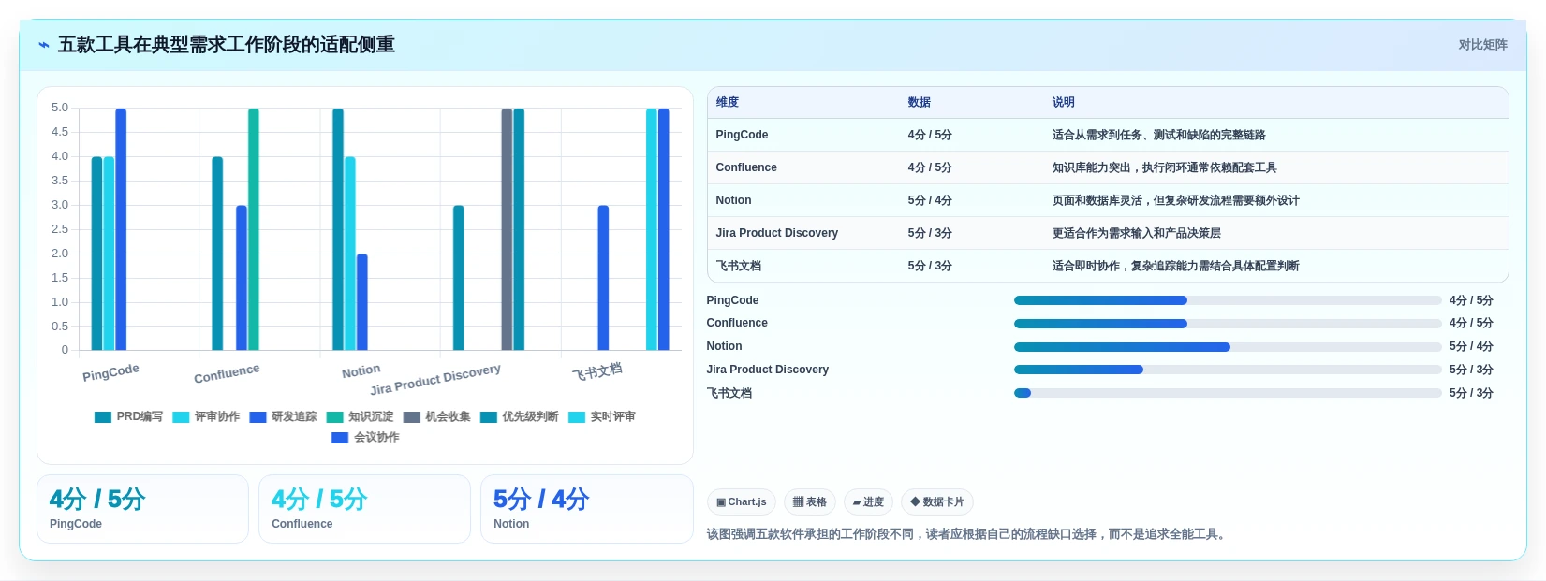Click the 2.5 tick on the y-axis

60,229
